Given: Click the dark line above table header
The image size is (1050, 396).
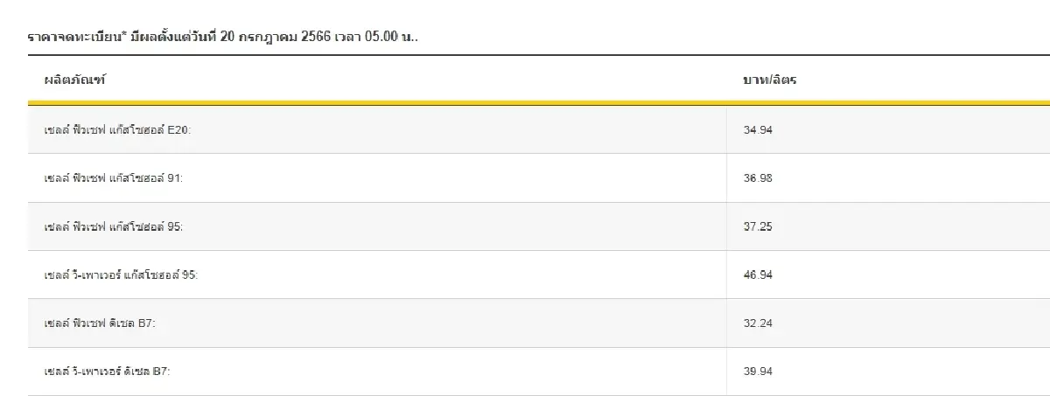Looking at the screenshot, I should [x=525, y=55].
